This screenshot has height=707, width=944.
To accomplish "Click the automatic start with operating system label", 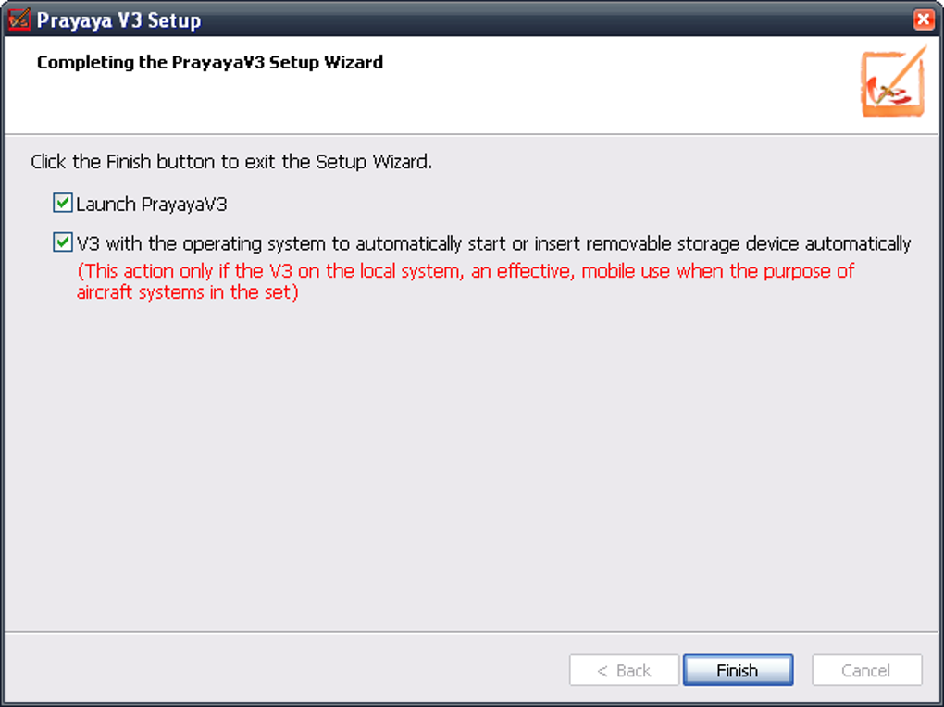I will [x=493, y=244].
